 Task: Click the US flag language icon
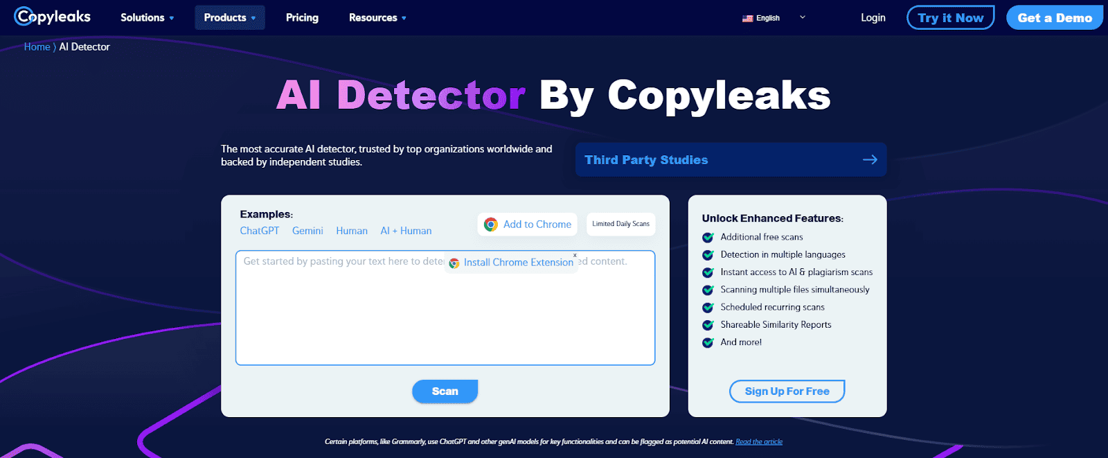click(x=748, y=18)
